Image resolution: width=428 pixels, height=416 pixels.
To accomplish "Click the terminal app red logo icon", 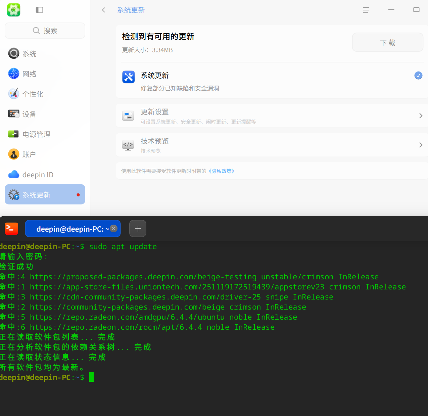I will click(11, 229).
